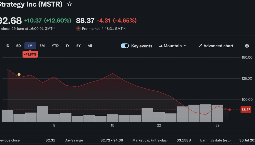The width and height of the screenshot is (255, 145).
Task: Click the date label 22 on x-axis
Action: point(159,125)
